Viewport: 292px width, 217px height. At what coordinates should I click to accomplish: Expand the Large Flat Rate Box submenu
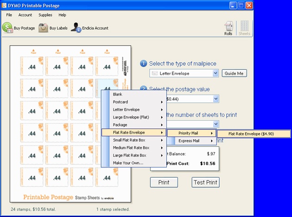pyautogui.click(x=133, y=155)
